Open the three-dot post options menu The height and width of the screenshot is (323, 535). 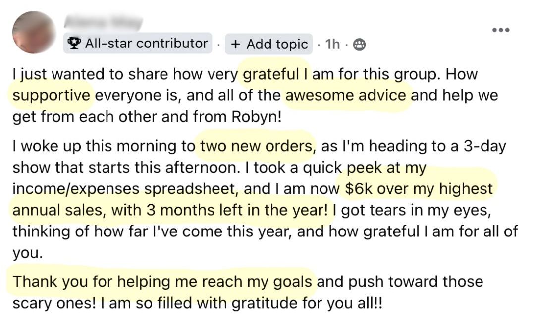click(500, 30)
